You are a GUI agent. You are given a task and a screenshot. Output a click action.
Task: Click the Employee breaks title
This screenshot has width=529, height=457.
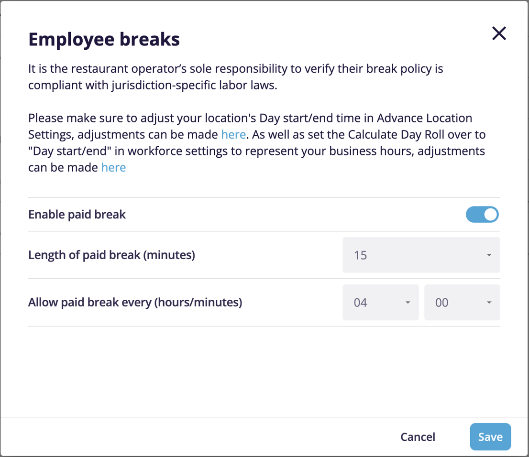click(104, 39)
